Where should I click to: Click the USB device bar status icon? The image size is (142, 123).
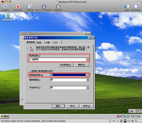114,121
